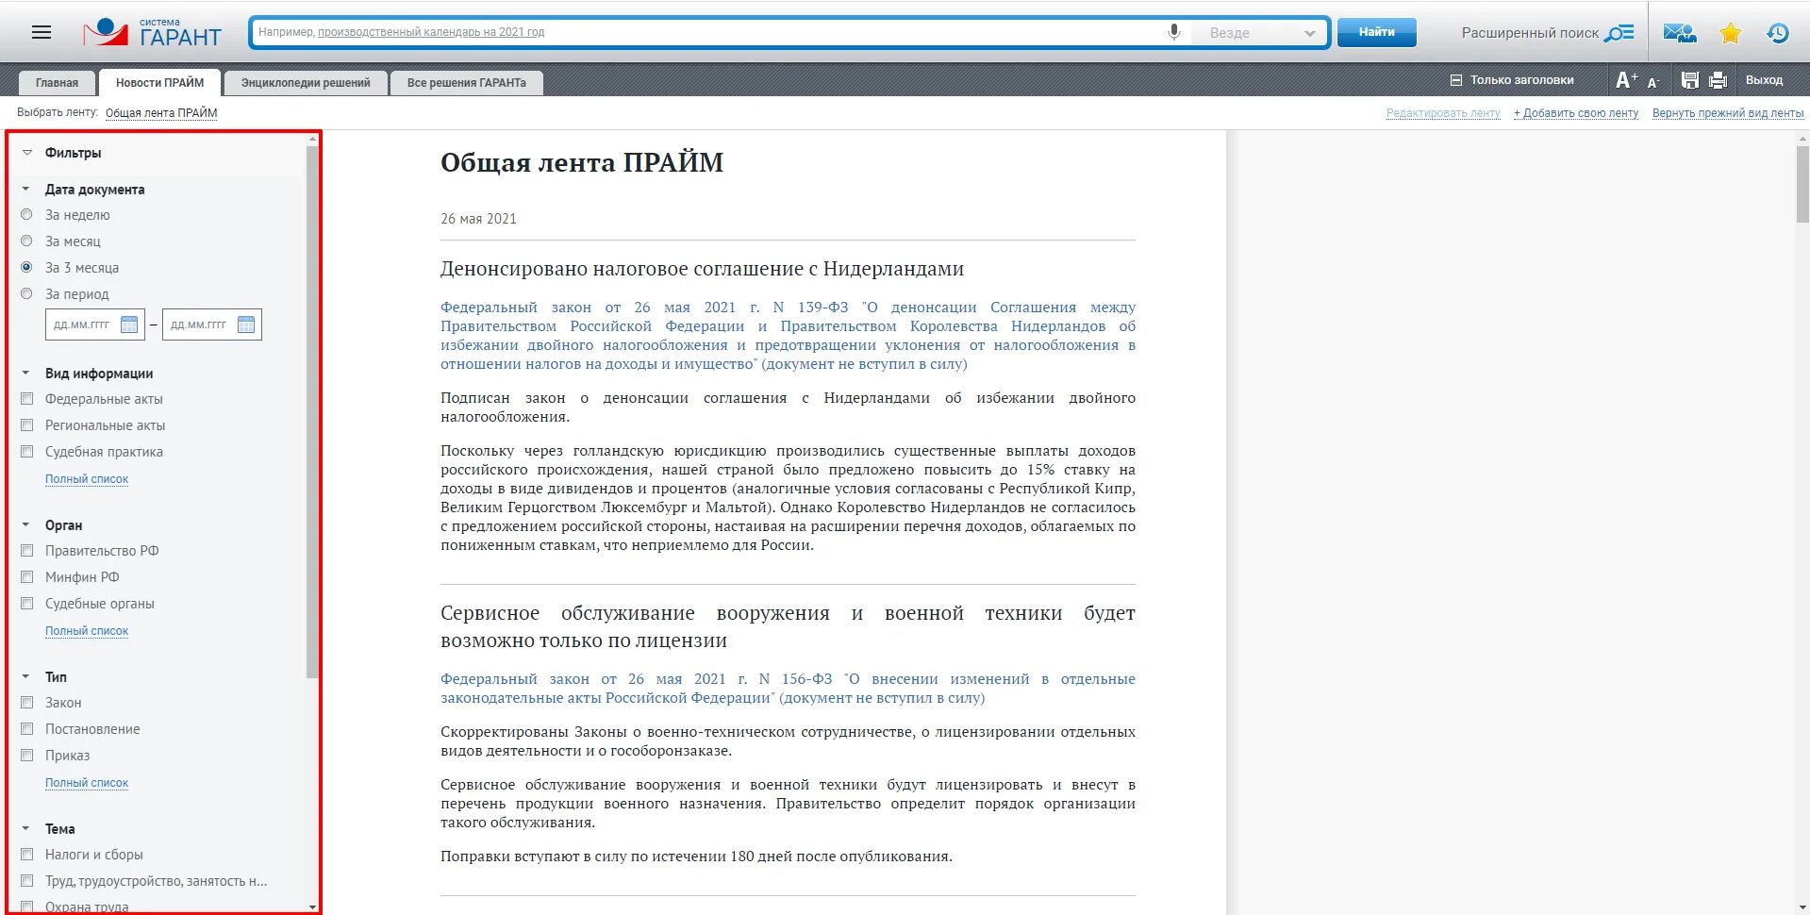Check 'Закон' type filter
Image resolution: width=1810 pixels, height=915 pixels.
tap(26, 702)
